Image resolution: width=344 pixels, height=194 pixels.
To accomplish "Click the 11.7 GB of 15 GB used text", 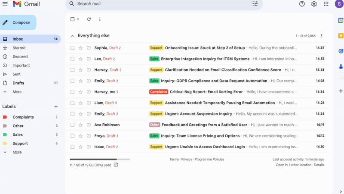I will point(90,165).
